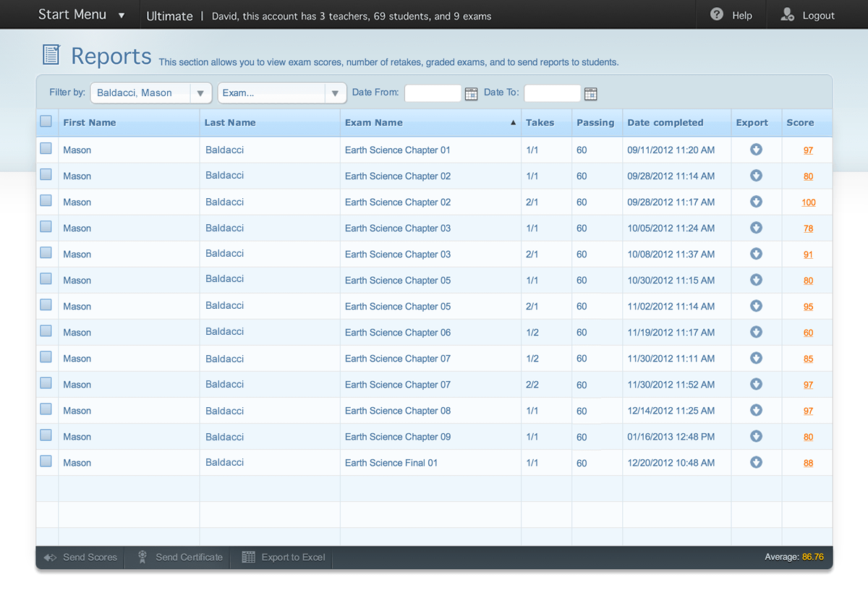Click the Export to Excel spreadsheet icon
The image size is (868, 593).
pyautogui.click(x=248, y=557)
